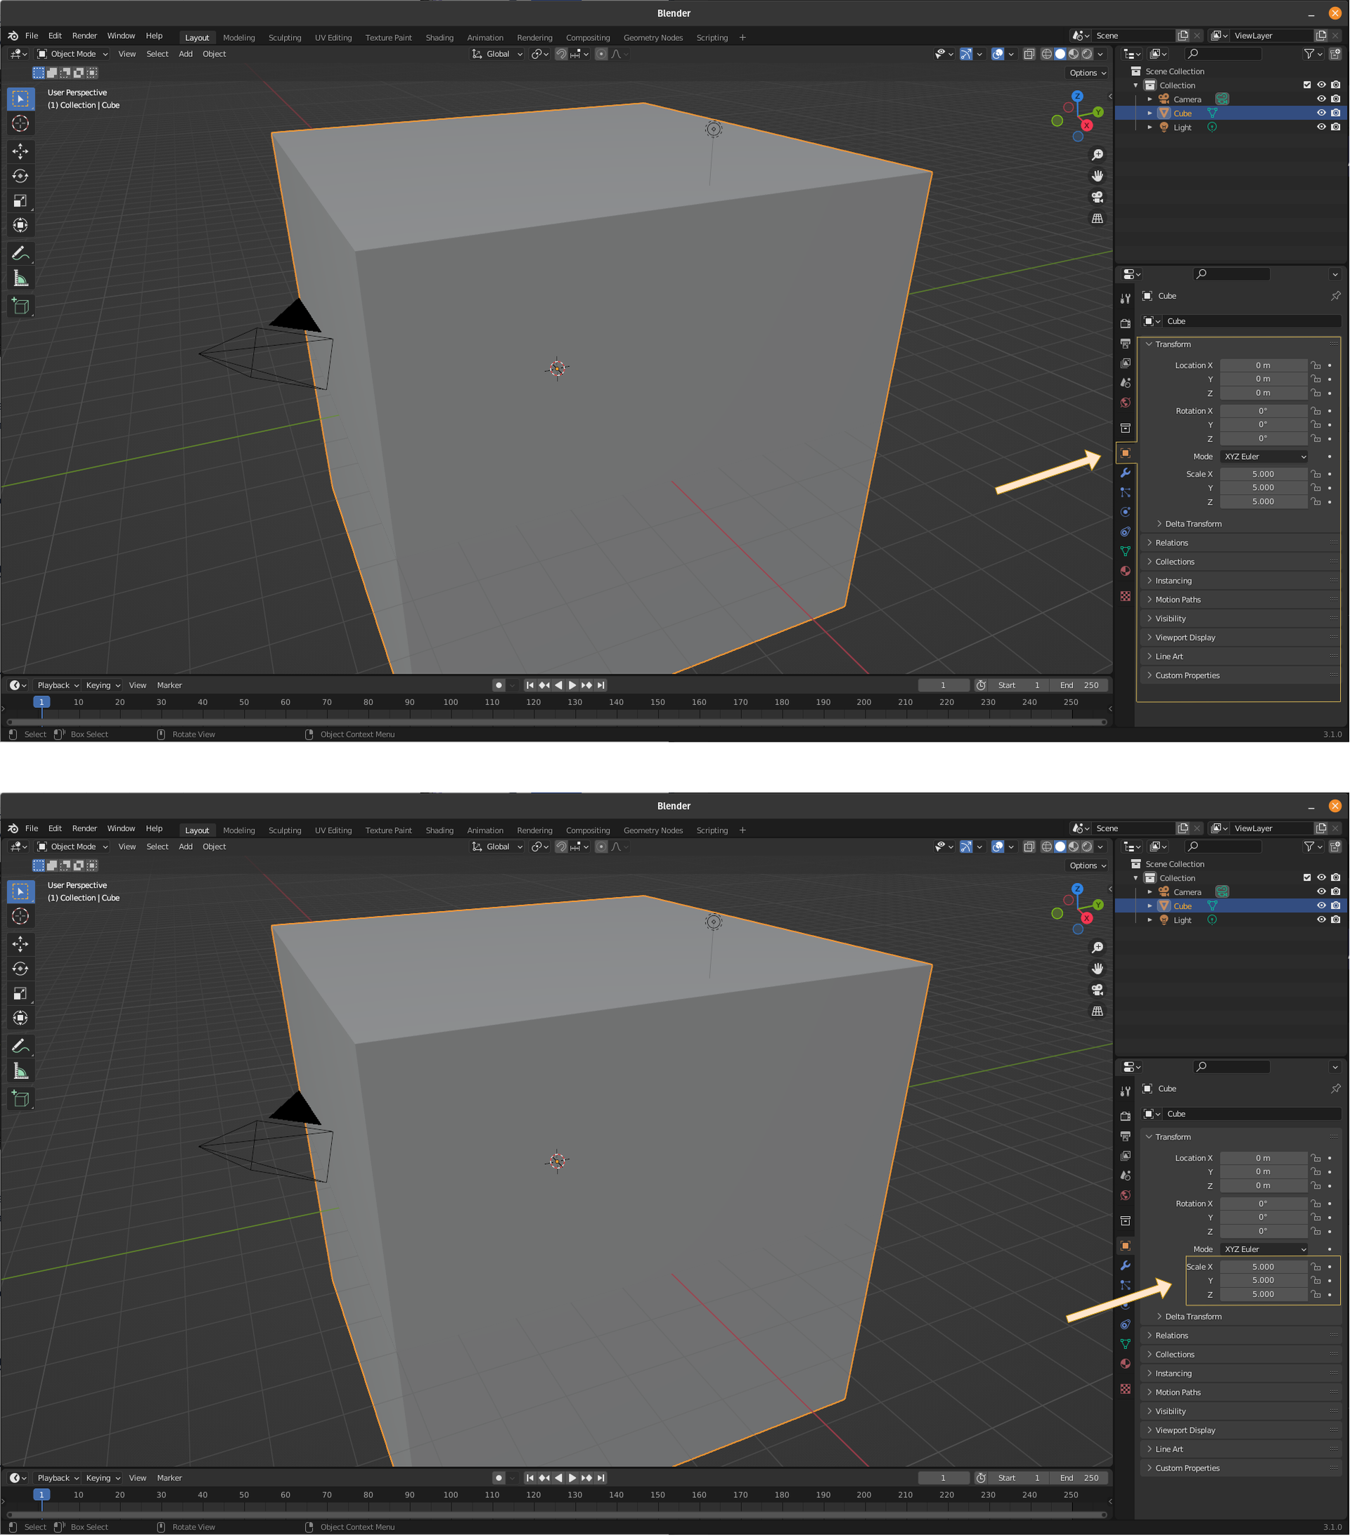
Task: Open the XYZ Euler rotation mode dropdown
Action: tap(1264, 456)
